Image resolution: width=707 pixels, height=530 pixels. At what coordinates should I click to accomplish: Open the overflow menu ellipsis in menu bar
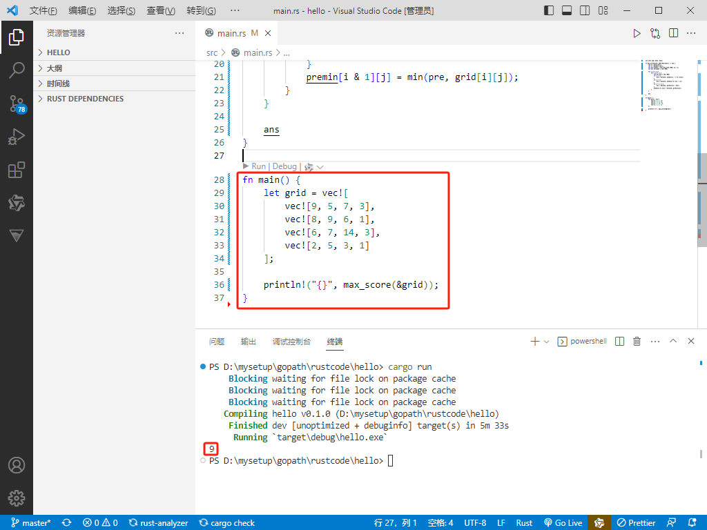[235, 10]
